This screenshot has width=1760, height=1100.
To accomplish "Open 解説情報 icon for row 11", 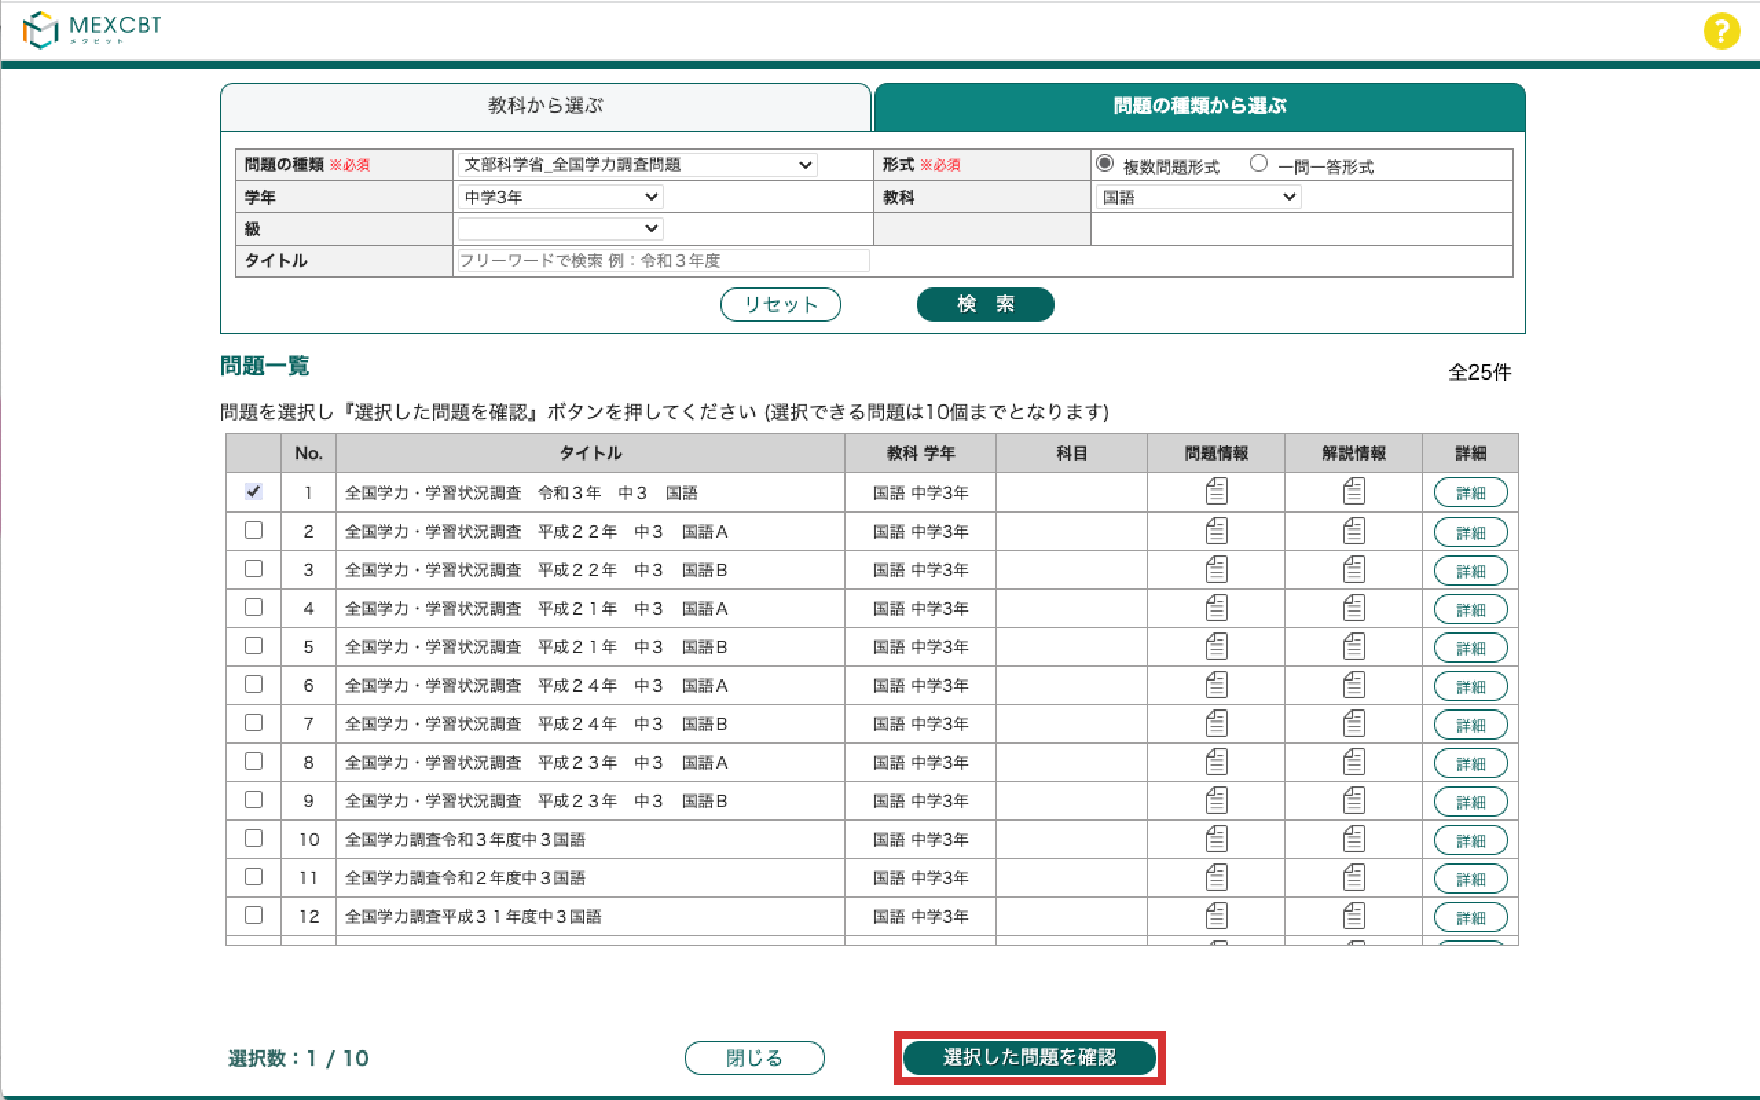I will 1354,877.
